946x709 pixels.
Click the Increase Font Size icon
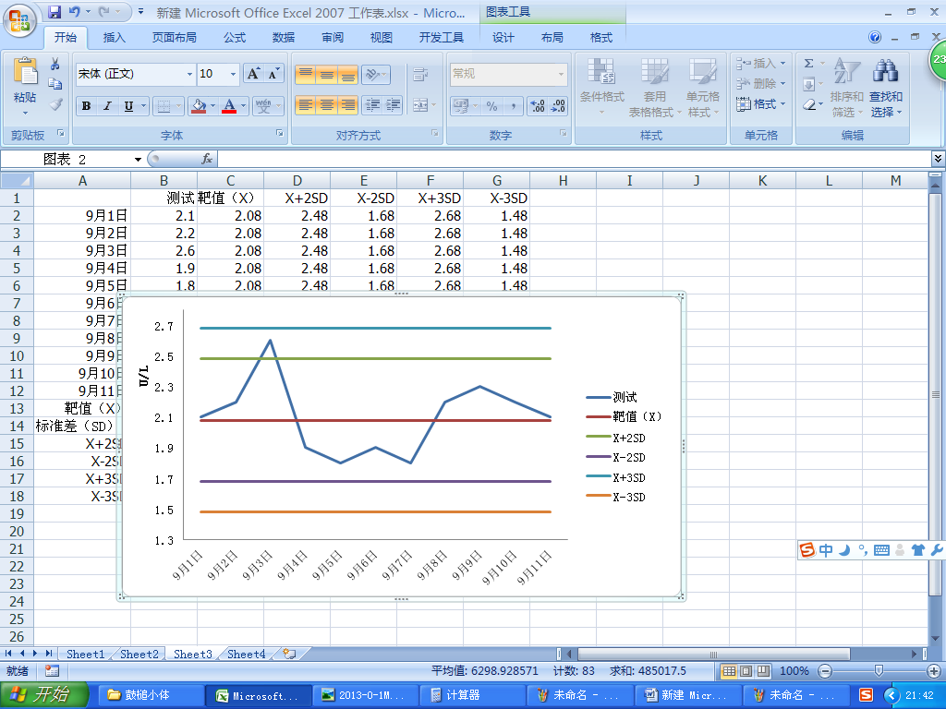[255, 74]
